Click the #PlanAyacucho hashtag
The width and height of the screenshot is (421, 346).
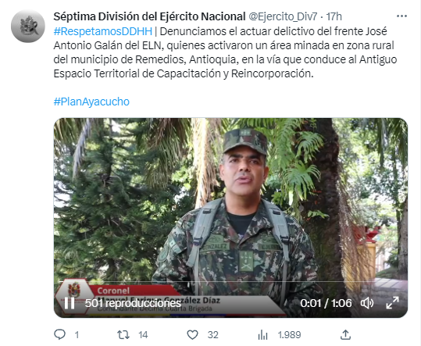point(91,102)
